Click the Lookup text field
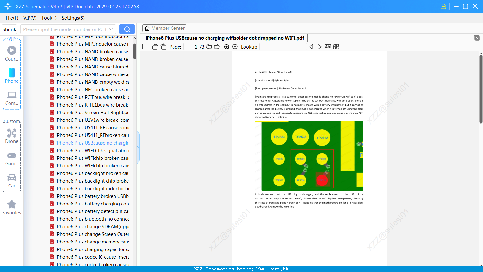The image size is (483, 272). click(x=283, y=47)
